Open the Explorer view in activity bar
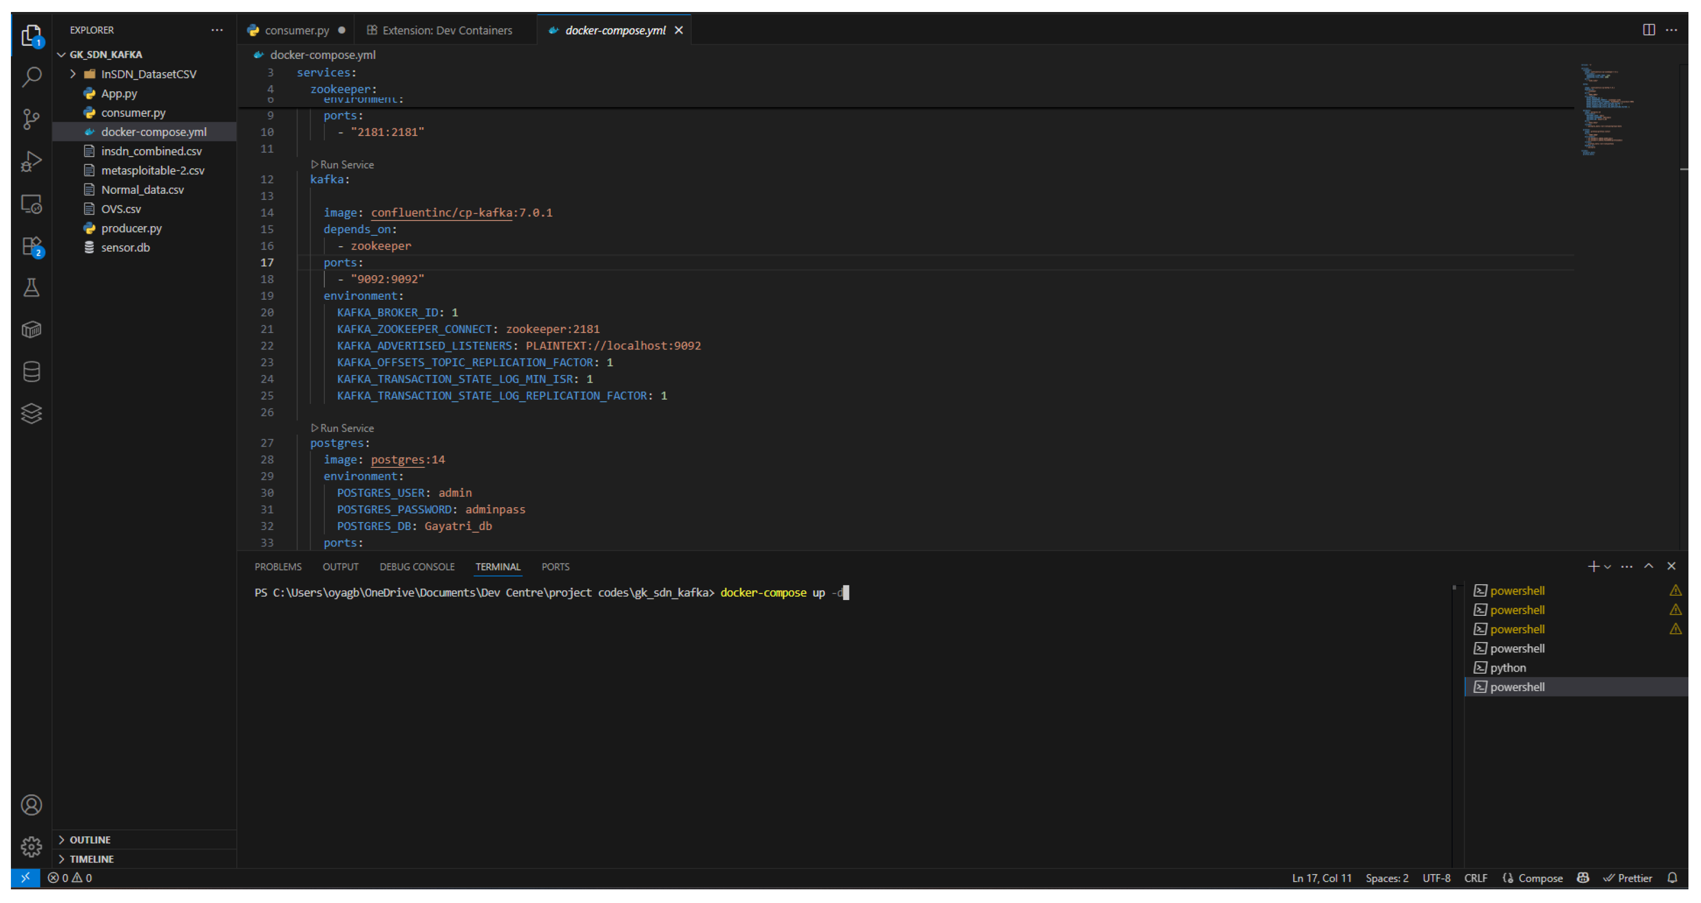 click(32, 35)
